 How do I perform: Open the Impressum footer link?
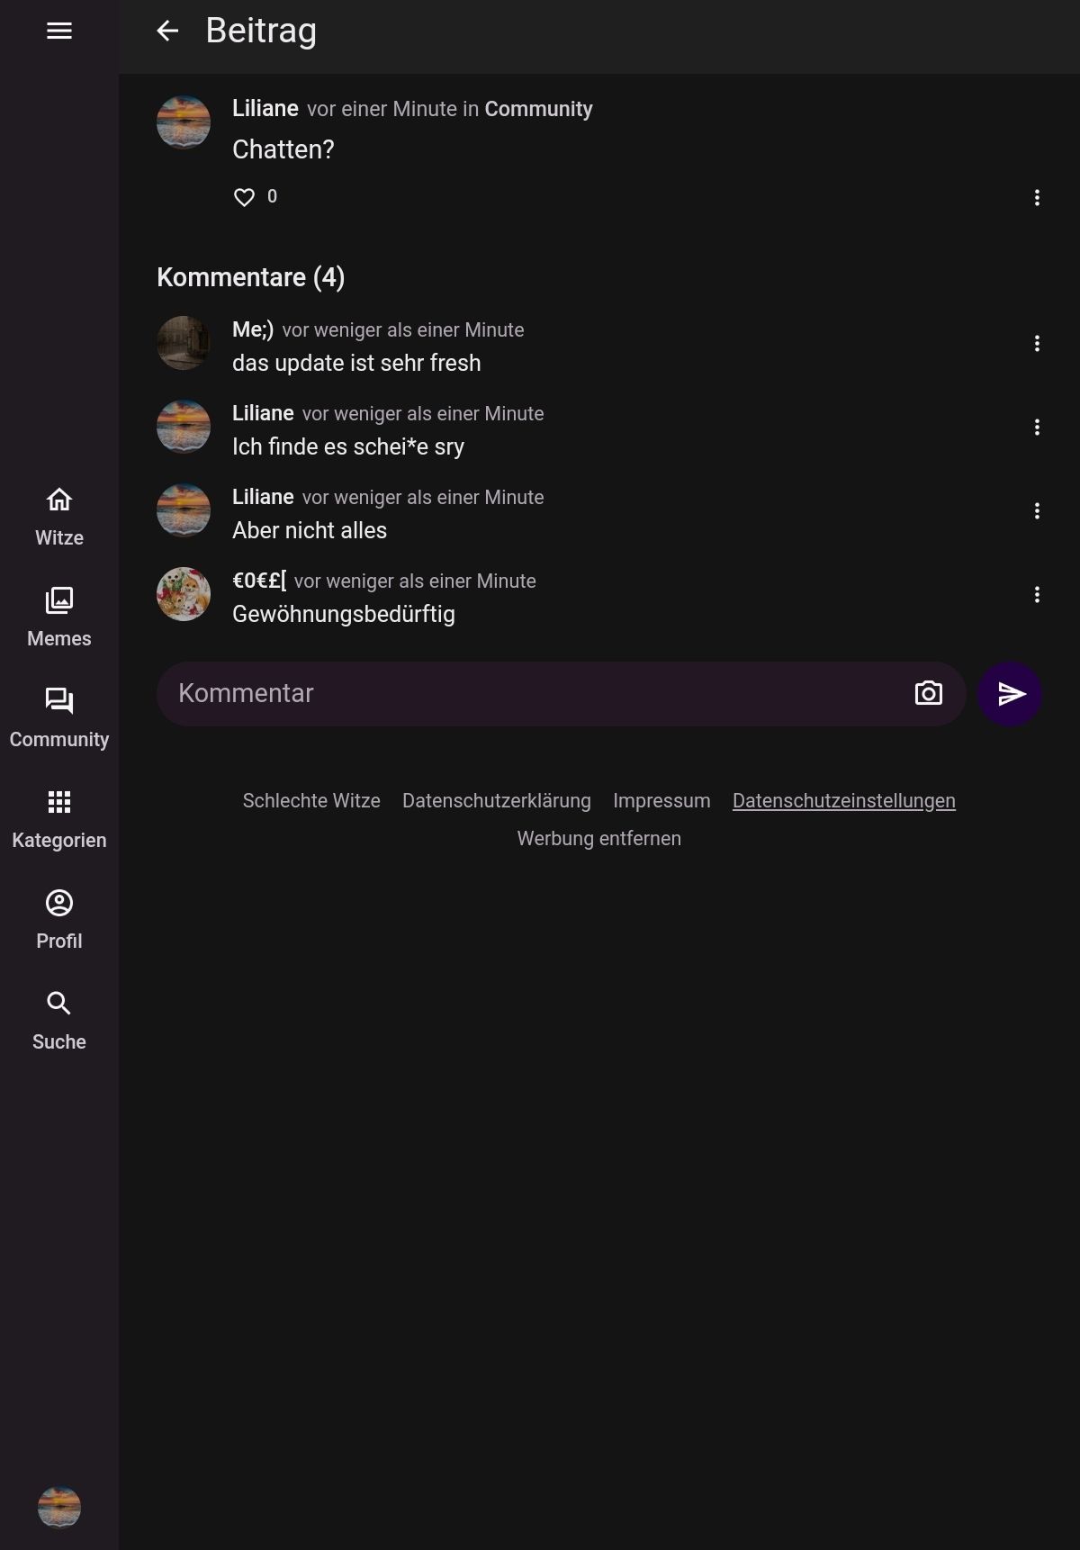661,800
